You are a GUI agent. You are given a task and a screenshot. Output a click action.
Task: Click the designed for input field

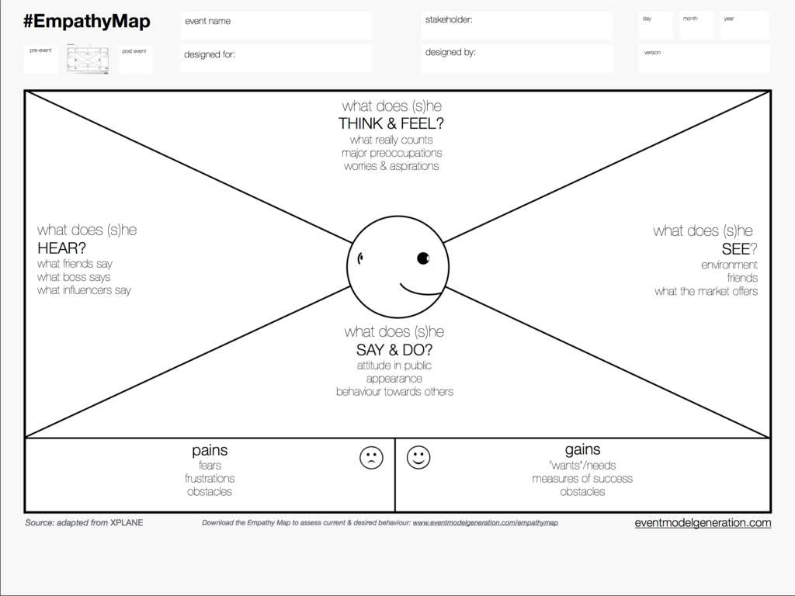click(x=276, y=58)
